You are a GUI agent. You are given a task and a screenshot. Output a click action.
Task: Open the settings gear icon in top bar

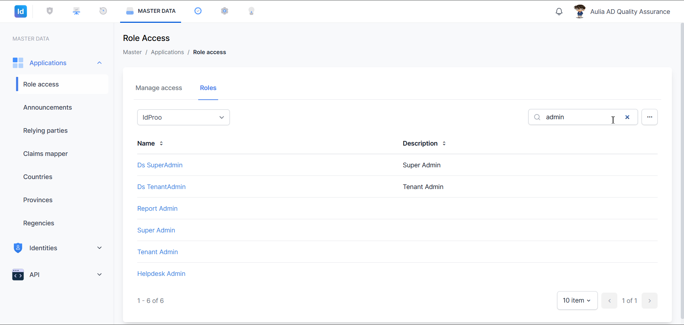click(225, 11)
